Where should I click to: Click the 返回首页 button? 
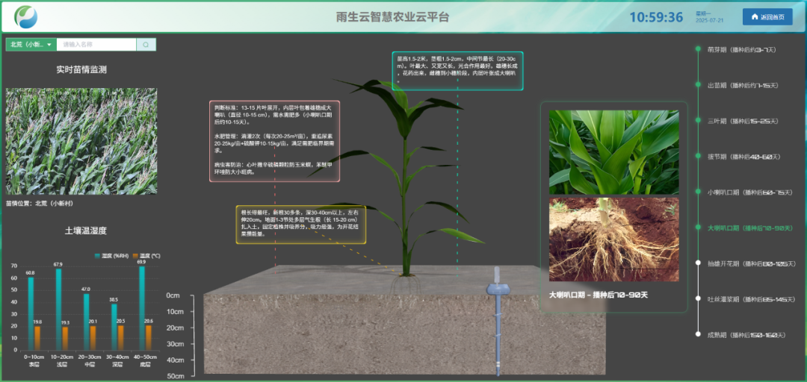tap(767, 17)
